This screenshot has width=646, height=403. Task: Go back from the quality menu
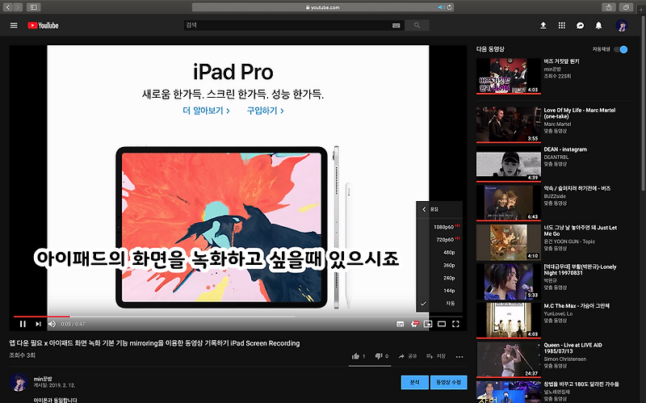(424, 209)
